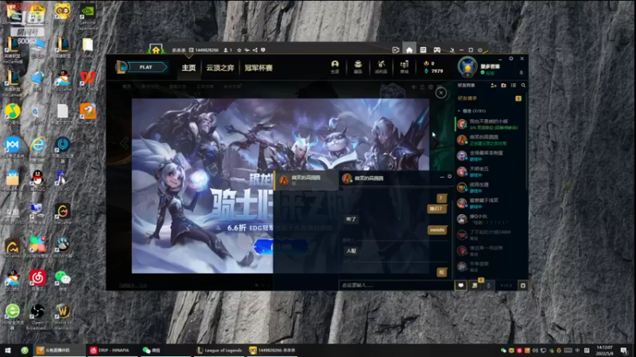Open the World of Warcraft desktop icon

click(63, 316)
